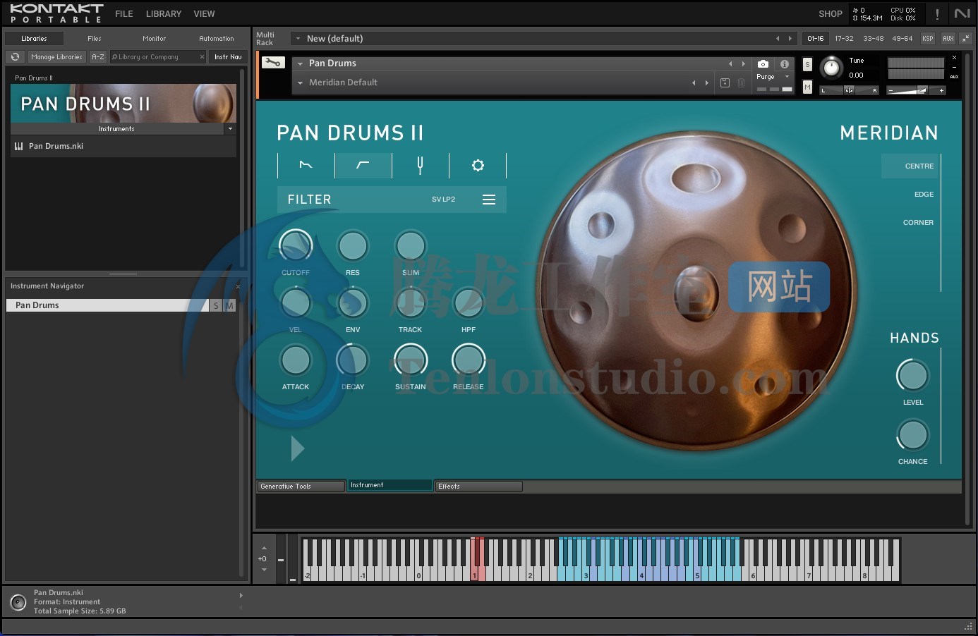Expand the Instruments dropdown arrow in library
The width and height of the screenshot is (978, 636).
pos(230,129)
